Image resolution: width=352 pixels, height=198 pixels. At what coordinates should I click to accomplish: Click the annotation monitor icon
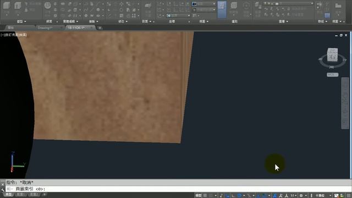tap(311, 196)
